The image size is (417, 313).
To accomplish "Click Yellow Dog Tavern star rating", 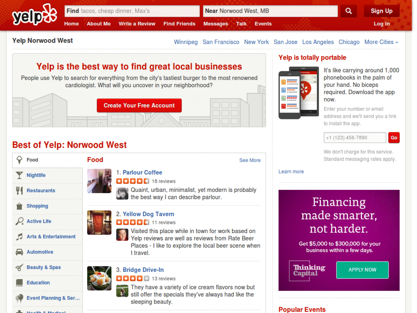I will (x=133, y=222).
